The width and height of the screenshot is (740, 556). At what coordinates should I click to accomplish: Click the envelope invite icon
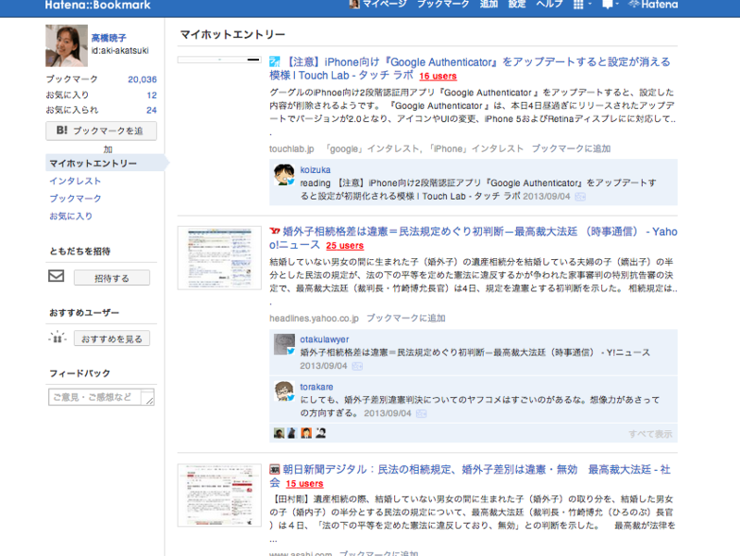(56, 276)
